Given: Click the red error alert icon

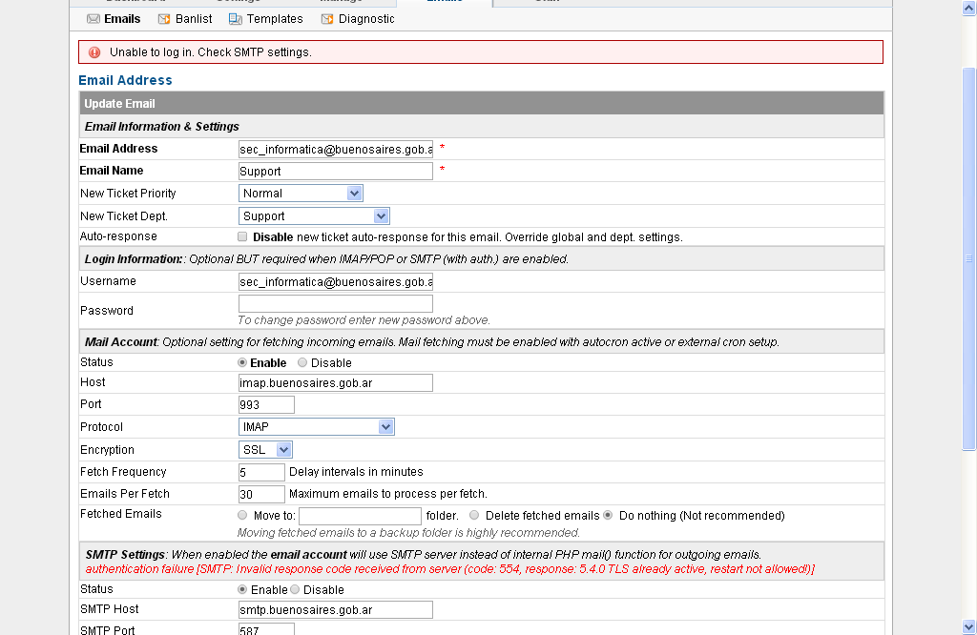Looking at the screenshot, I should tap(94, 52).
